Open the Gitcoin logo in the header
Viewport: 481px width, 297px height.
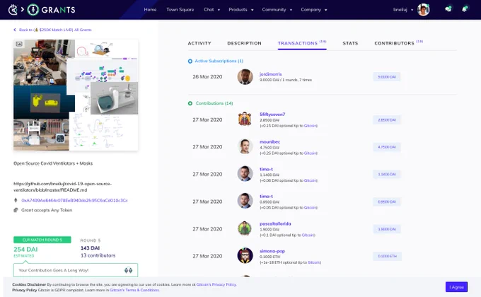[x=13, y=10]
